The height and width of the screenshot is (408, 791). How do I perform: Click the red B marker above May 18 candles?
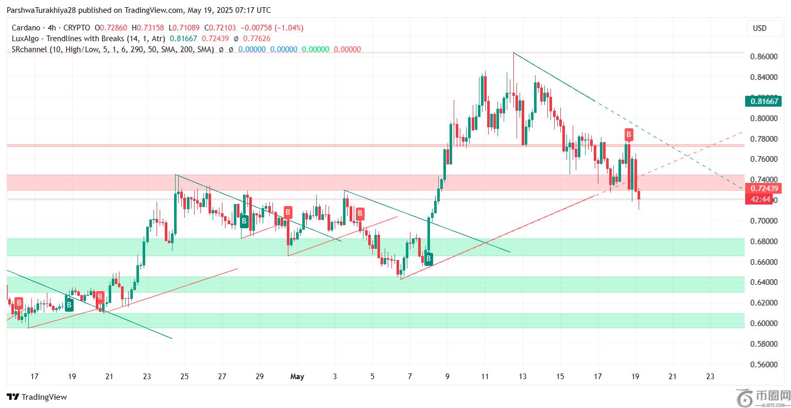pos(628,135)
